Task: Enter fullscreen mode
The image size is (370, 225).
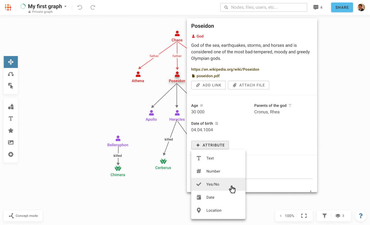Action: tap(304, 216)
